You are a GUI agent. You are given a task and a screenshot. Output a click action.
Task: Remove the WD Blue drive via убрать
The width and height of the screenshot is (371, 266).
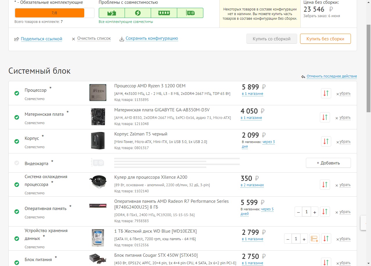(345, 239)
